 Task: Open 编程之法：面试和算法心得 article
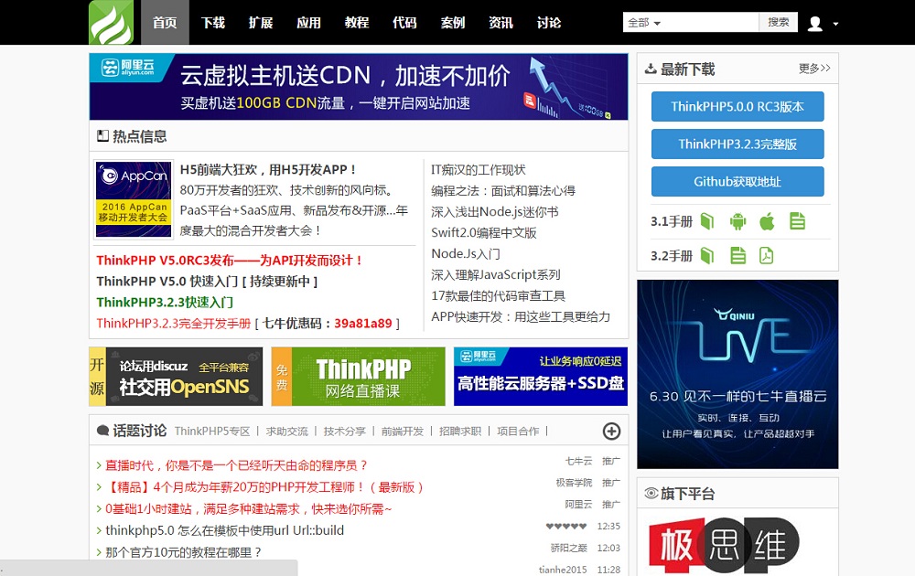pyautogui.click(x=503, y=191)
